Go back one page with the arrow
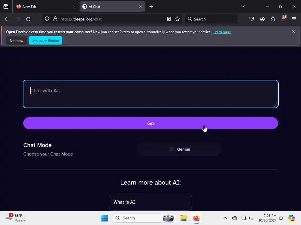Image resolution: width=301 pixels, height=225 pixels. pyautogui.click(x=7, y=19)
